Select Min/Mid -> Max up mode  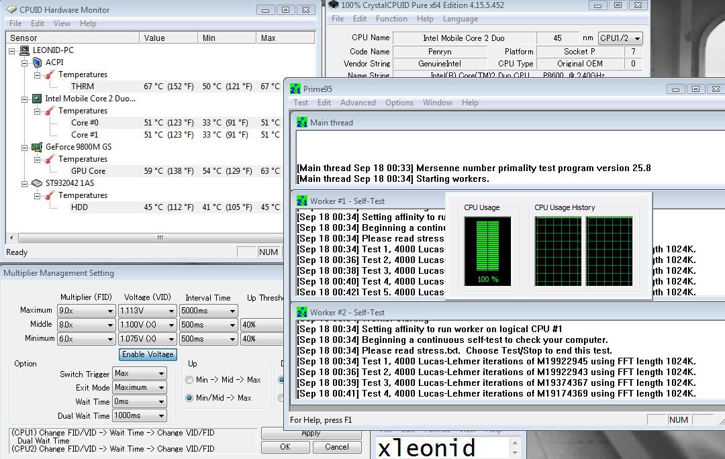coord(189,398)
